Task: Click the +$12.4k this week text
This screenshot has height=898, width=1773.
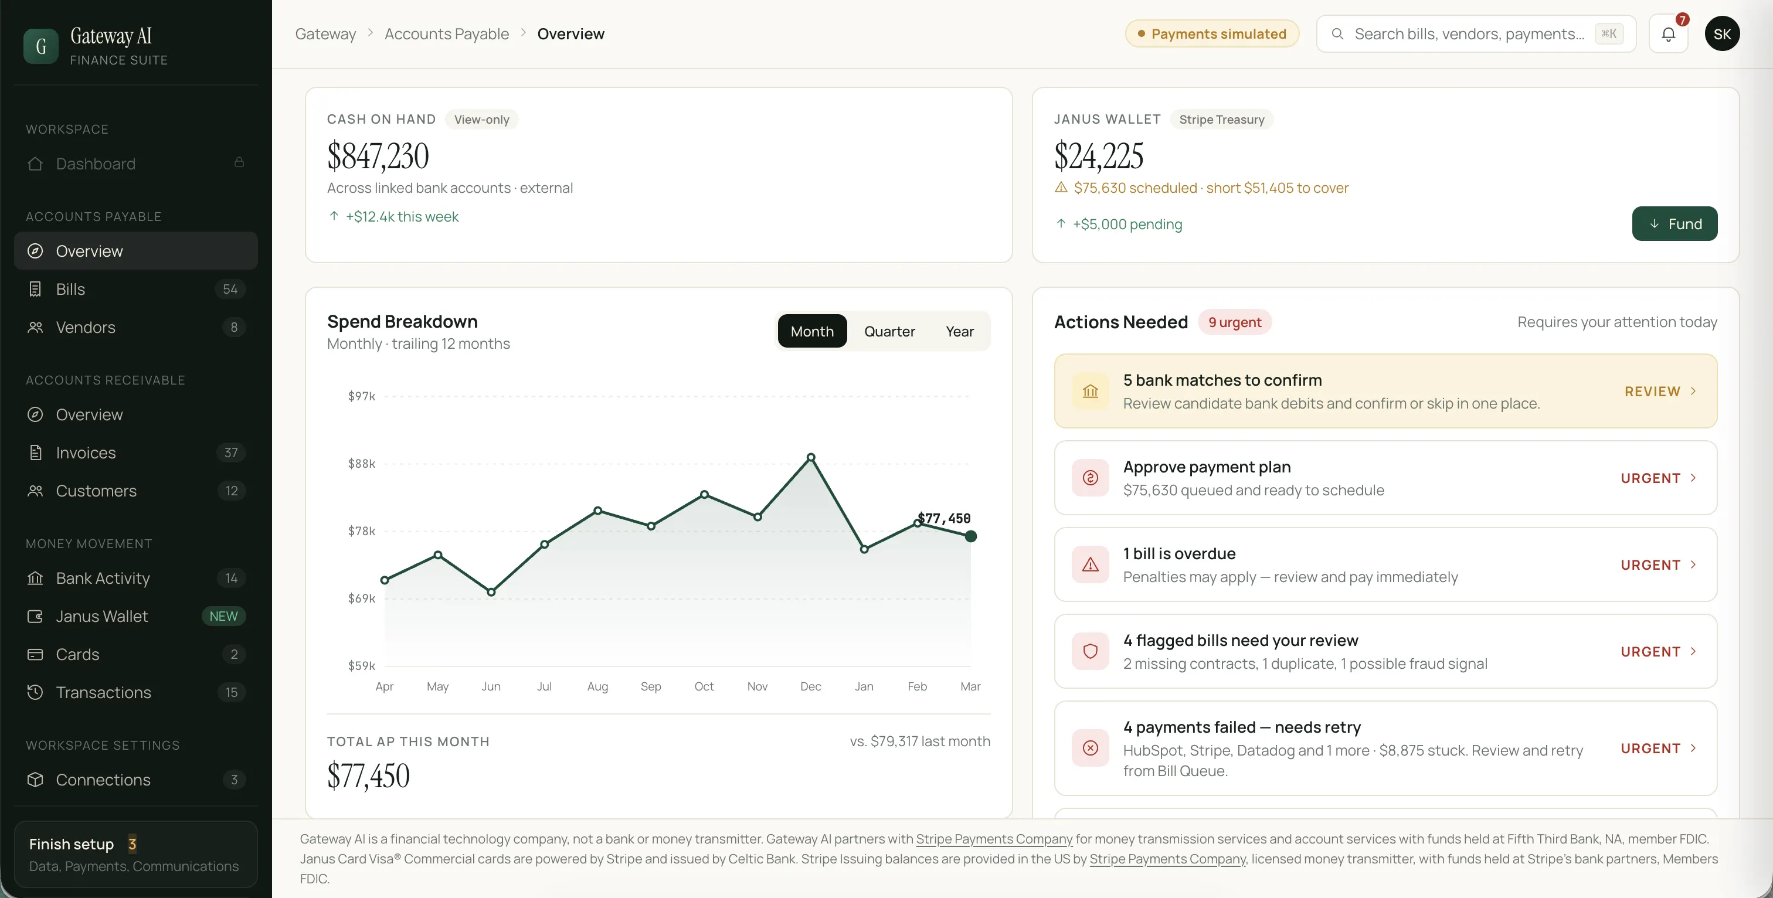Action: tap(402, 217)
